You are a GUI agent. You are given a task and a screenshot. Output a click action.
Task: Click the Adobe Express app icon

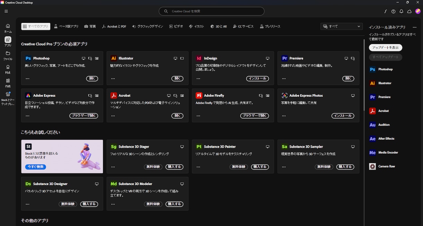tap(28, 95)
